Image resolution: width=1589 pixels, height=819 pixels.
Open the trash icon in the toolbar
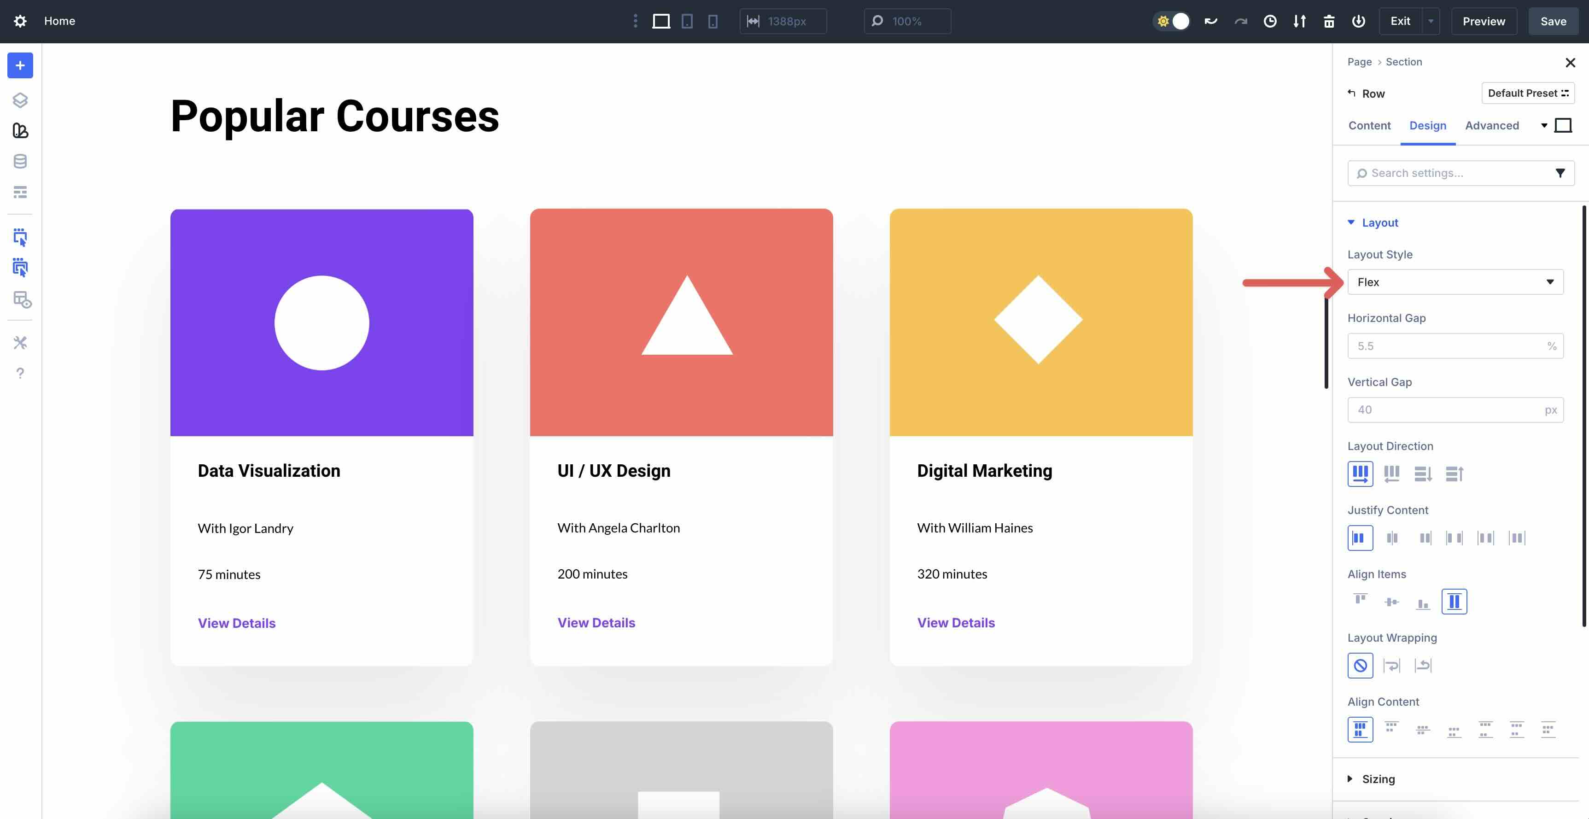[x=1329, y=21]
